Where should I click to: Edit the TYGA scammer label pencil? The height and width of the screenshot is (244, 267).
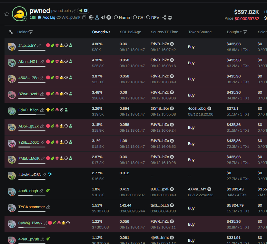(x=48, y=207)
